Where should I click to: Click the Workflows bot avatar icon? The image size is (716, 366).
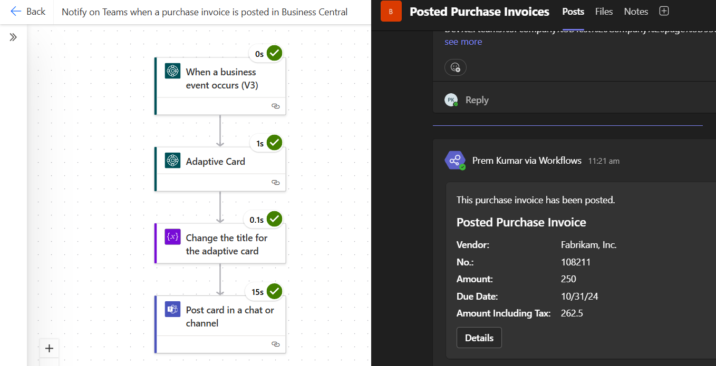click(x=454, y=161)
